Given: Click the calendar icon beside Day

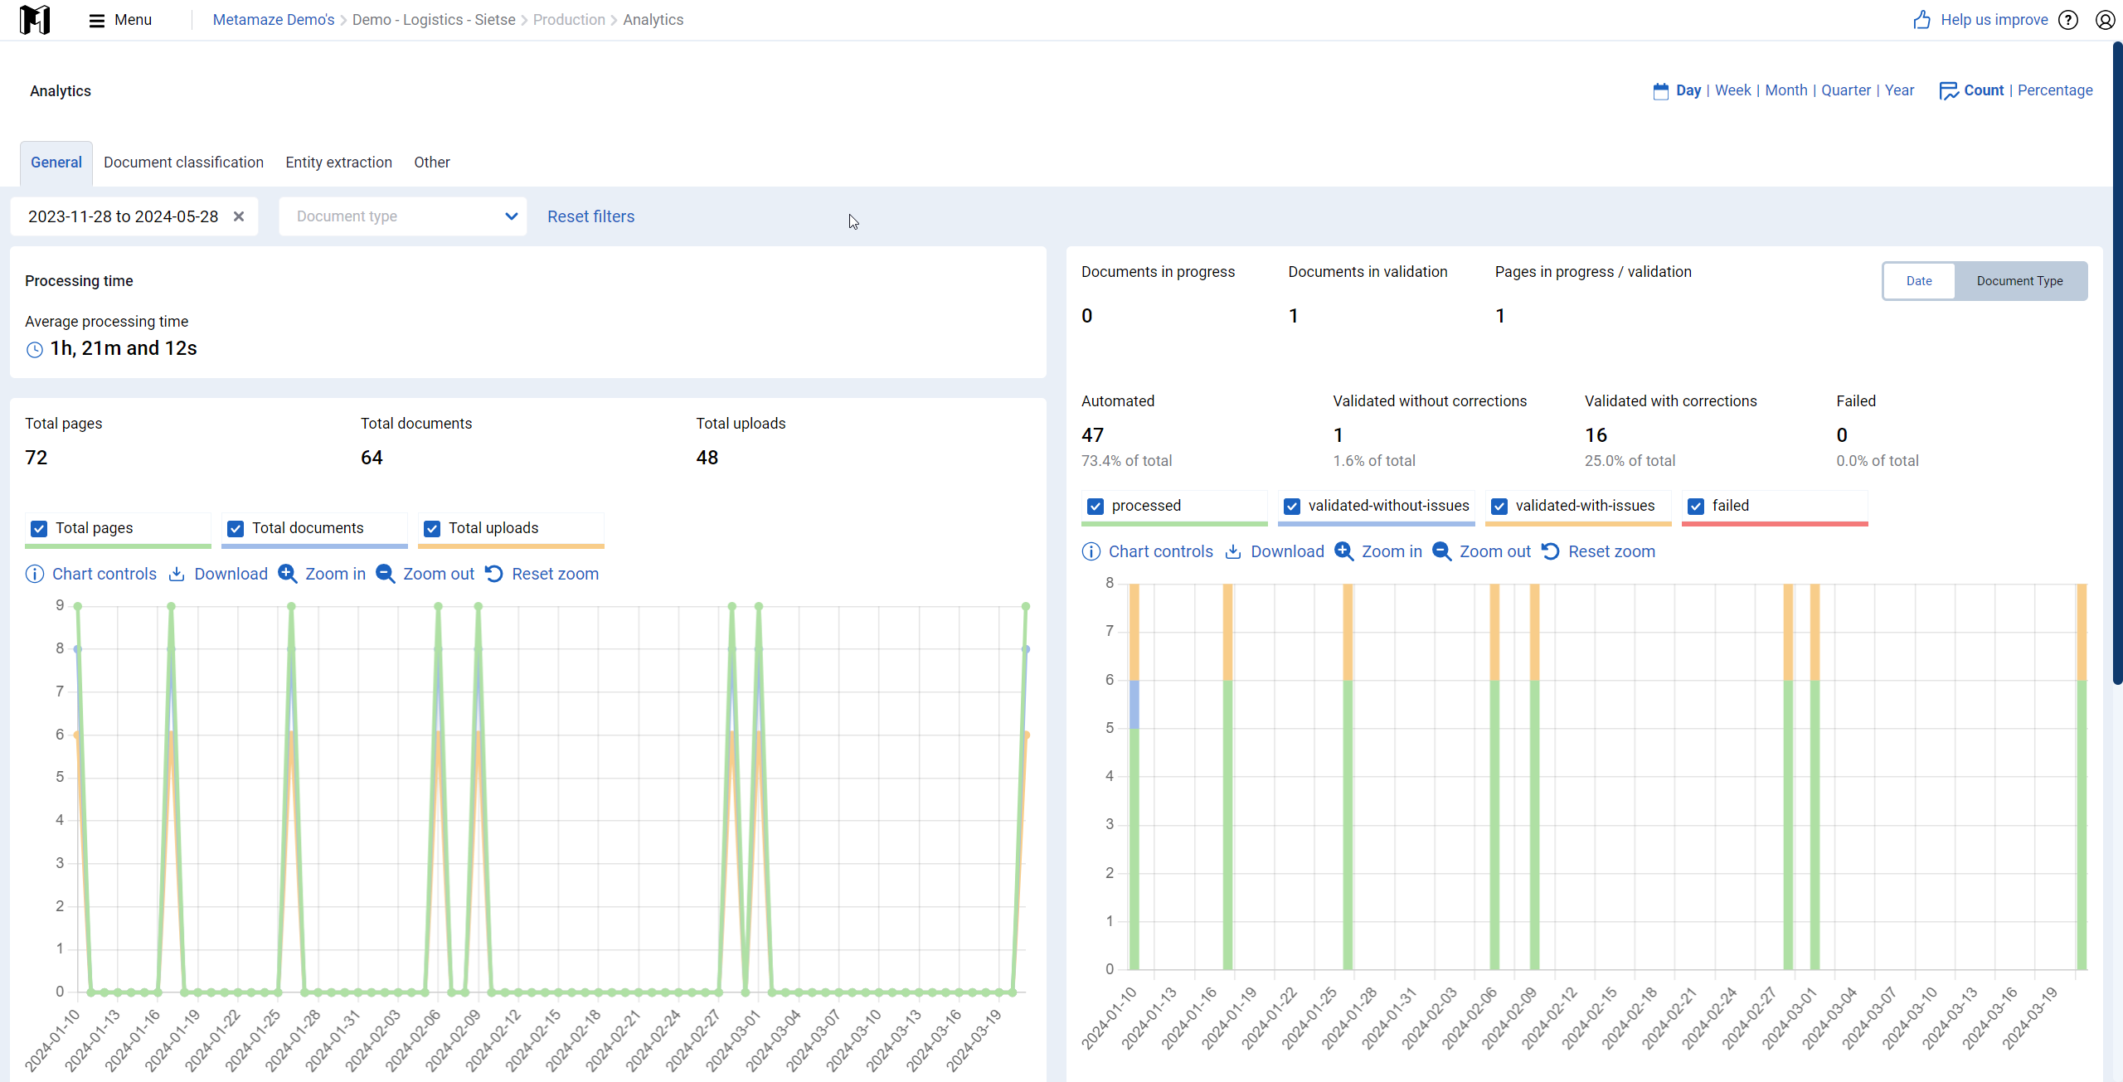Looking at the screenshot, I should click(x=1660, y=90).
